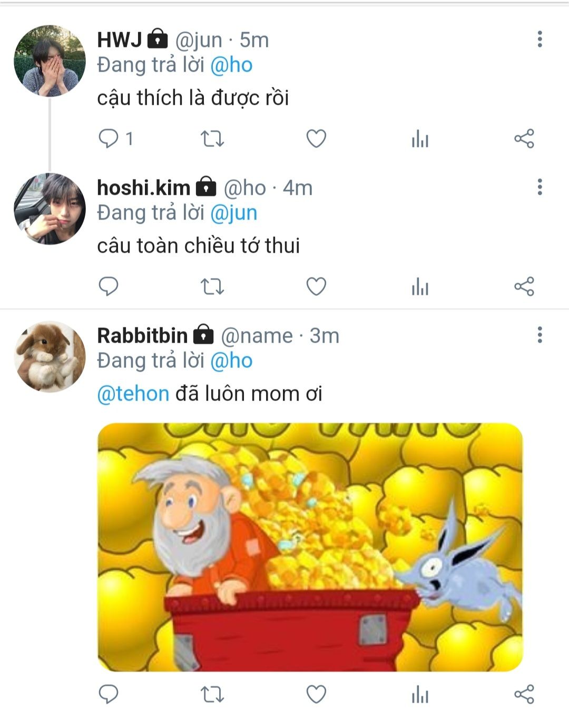Retweet Rabbitbin's tweet
This screenshot has height=710, width=569.
pos(212,695)
